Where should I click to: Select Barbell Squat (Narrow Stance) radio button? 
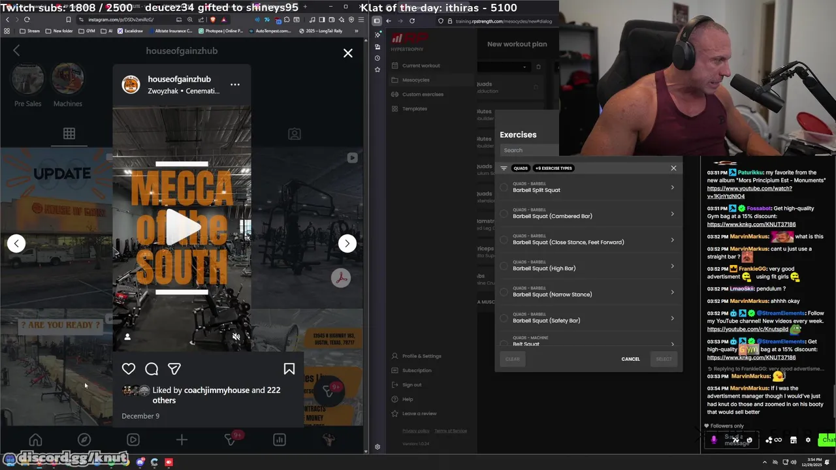[504, 292]
